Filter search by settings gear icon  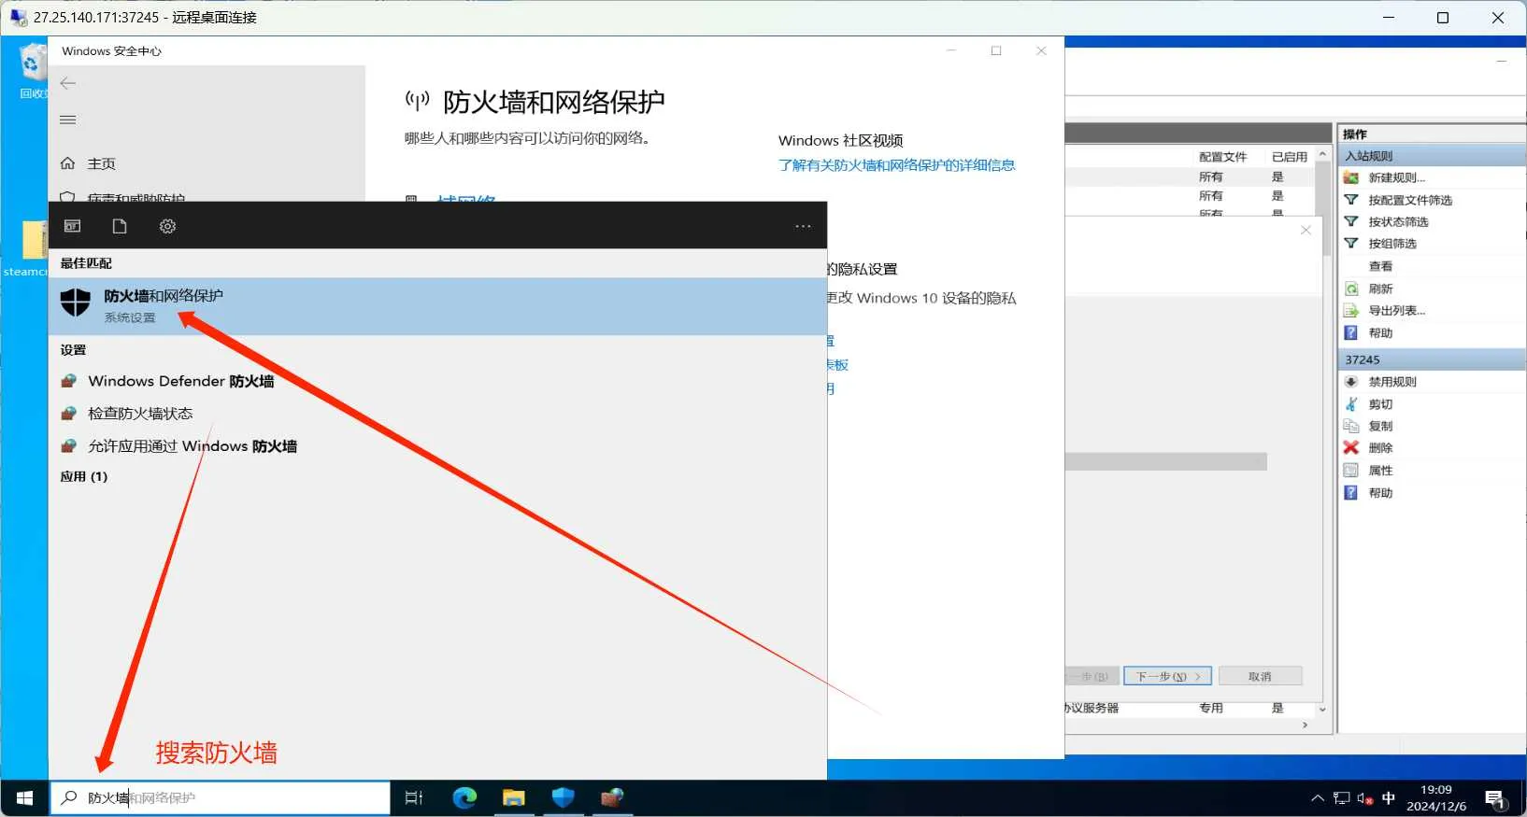tap(167, 226)
